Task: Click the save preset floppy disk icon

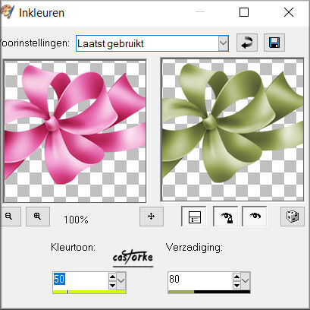Action: 274,43
